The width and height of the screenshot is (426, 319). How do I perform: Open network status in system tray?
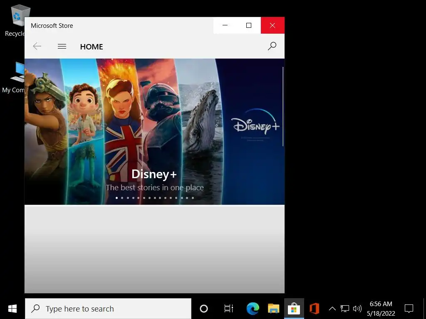pyautogui.click(x=344, y=309)
